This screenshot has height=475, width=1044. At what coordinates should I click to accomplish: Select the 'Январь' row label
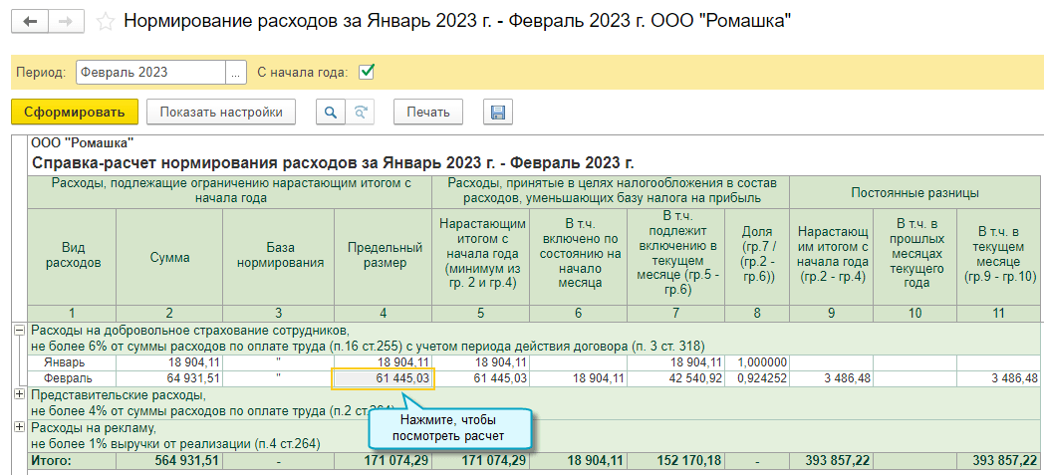point(63,362)
